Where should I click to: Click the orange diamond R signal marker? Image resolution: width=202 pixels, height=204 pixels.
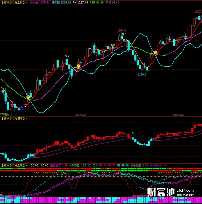tap(113, 45)
